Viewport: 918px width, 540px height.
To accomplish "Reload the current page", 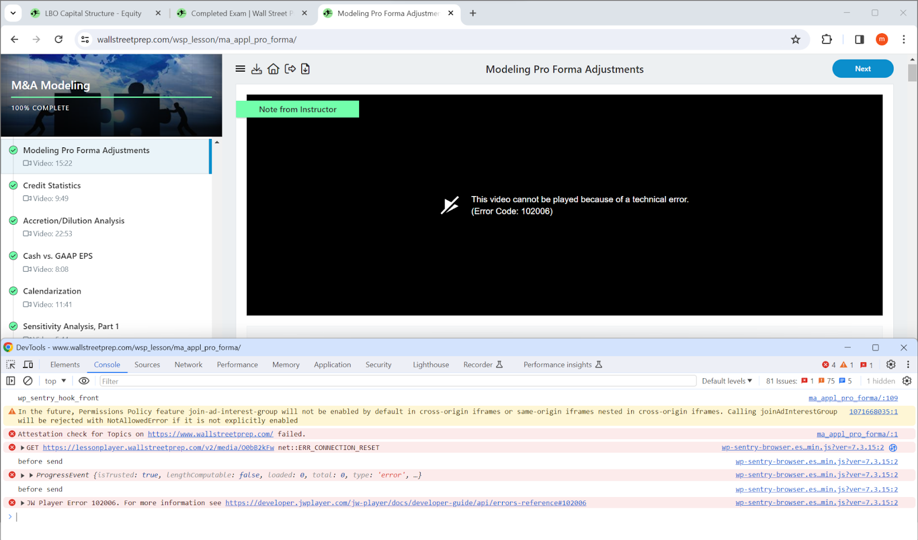I will [59, 40].
